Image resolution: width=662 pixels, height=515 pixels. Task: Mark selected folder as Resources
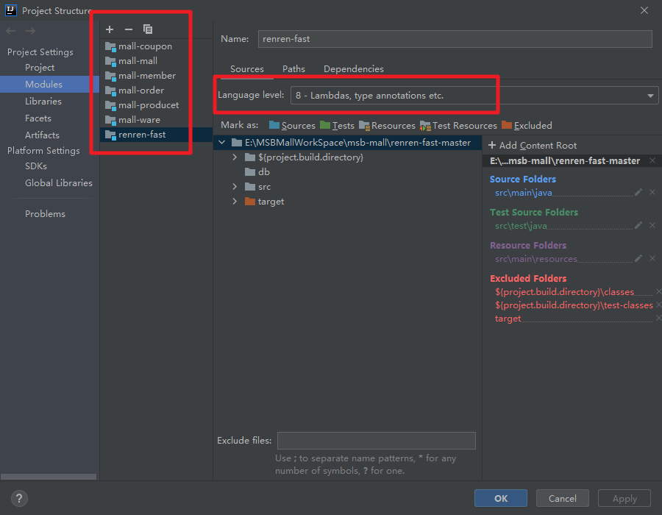(x=387, y=125)
